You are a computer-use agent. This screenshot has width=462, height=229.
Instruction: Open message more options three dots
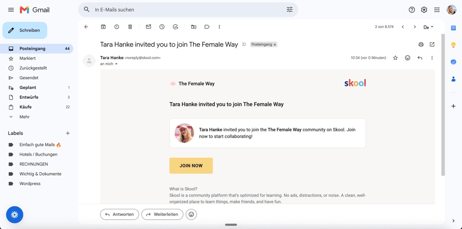[x=432, y=58]
